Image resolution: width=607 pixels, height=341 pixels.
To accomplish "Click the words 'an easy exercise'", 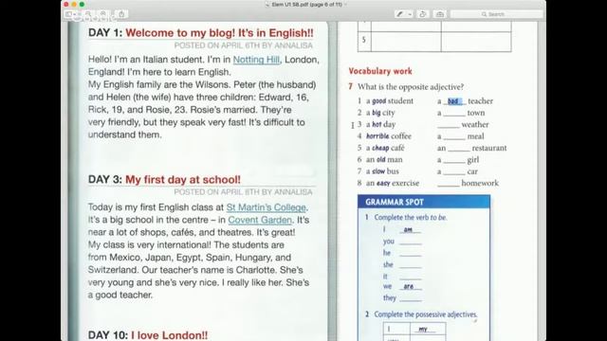I will (x=393, y=183).
